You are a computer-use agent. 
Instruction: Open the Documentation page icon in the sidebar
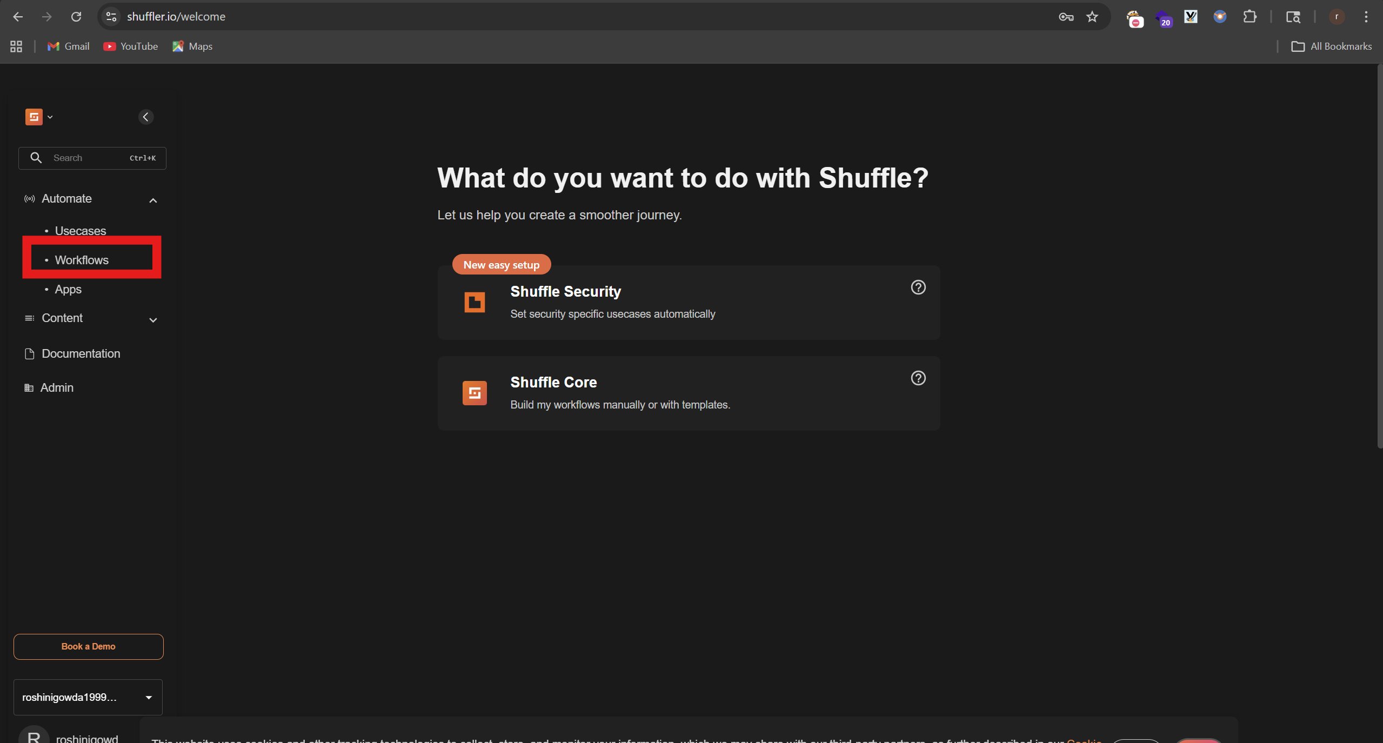coord(30,353)
